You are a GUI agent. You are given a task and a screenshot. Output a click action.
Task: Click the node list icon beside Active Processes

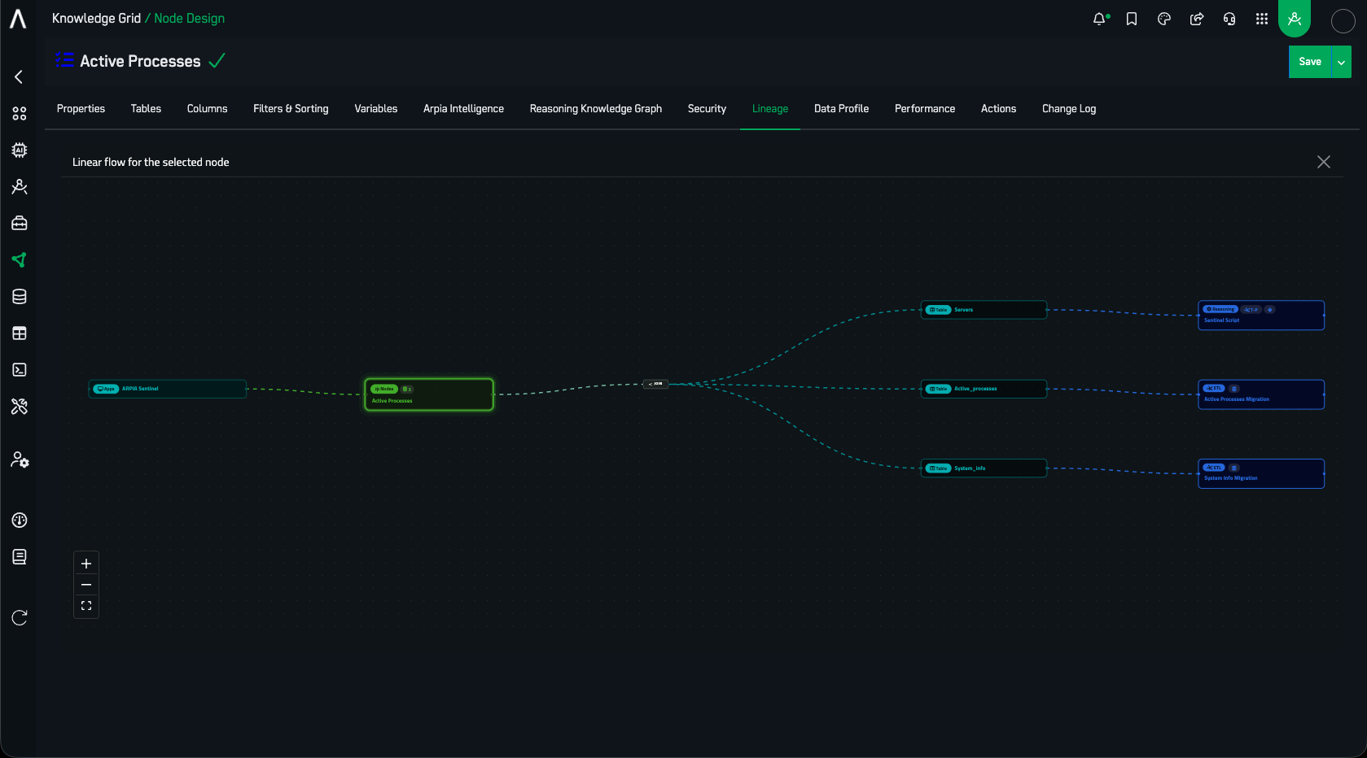click(64, 59)
